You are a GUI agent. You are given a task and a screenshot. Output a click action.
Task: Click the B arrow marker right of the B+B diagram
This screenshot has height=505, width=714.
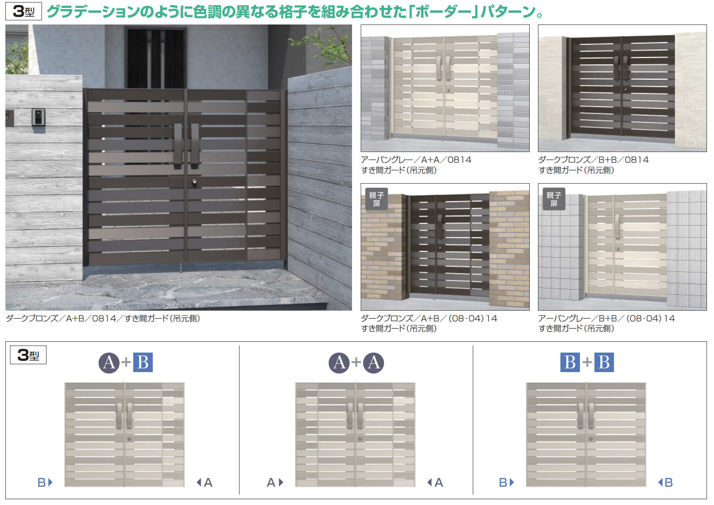(665, 482)
